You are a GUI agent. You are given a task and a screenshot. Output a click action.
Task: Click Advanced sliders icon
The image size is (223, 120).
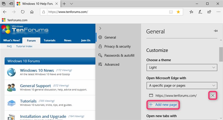click(100, 64)
